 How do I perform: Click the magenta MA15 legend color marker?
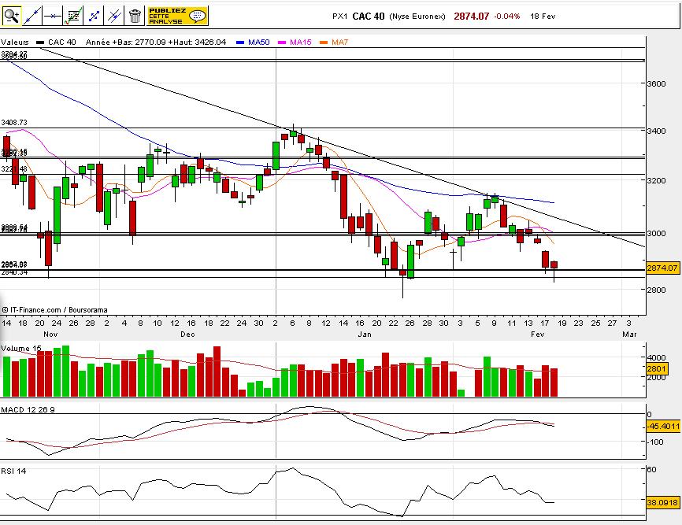tap(282, 43)
